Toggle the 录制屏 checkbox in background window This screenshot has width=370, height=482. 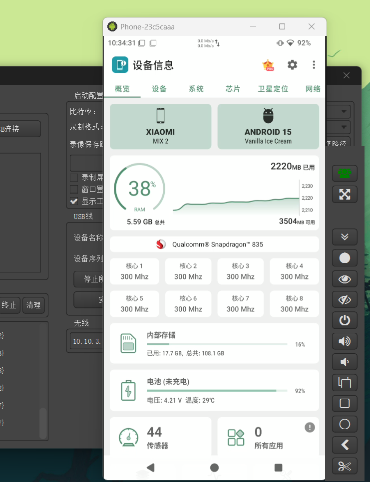click(x=74, y=177)
